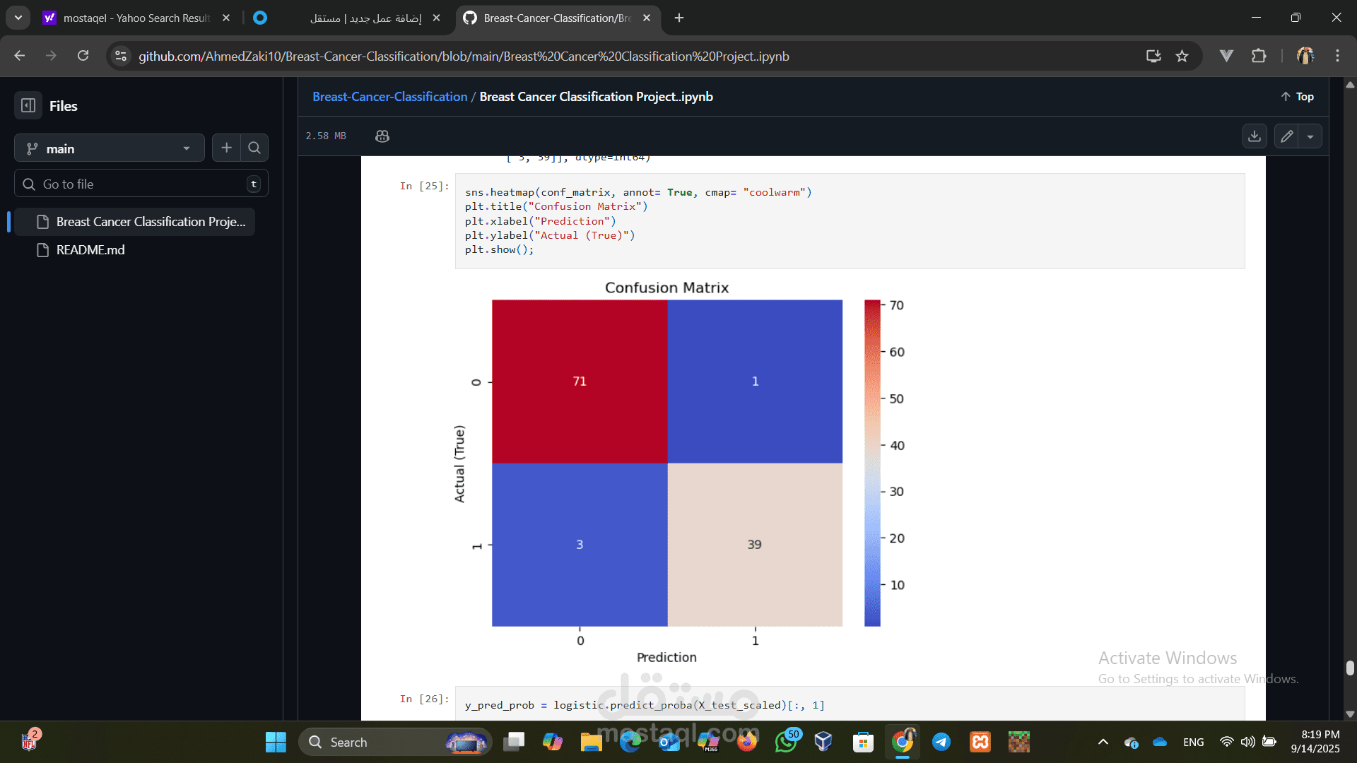Install app icon in address bar
This screenshot has width=1357, height=763.
coord(1153,56)
